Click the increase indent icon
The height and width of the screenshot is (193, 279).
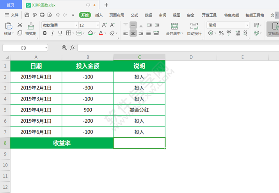click(x=157, y=25)
